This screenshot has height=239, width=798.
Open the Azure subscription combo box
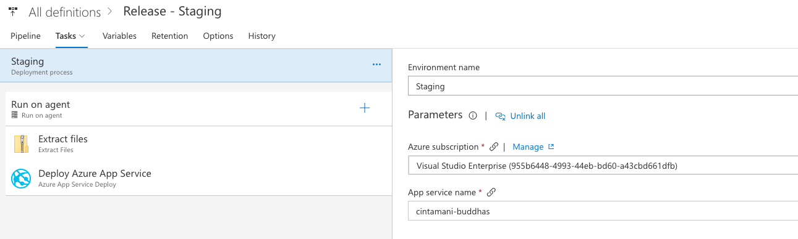(x=603, y=166)
